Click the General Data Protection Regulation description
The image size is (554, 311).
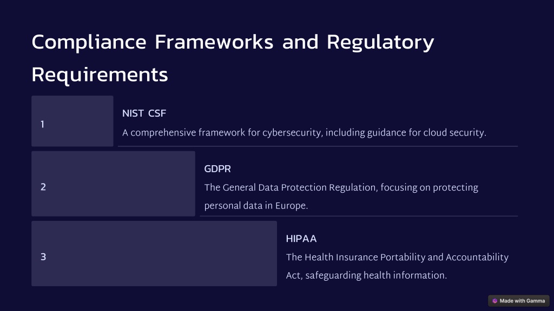tap(341, 197)
